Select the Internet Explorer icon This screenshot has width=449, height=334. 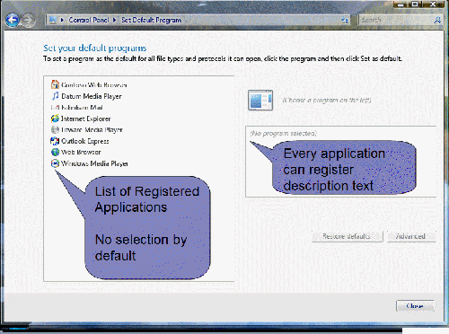tap(55, 119)
